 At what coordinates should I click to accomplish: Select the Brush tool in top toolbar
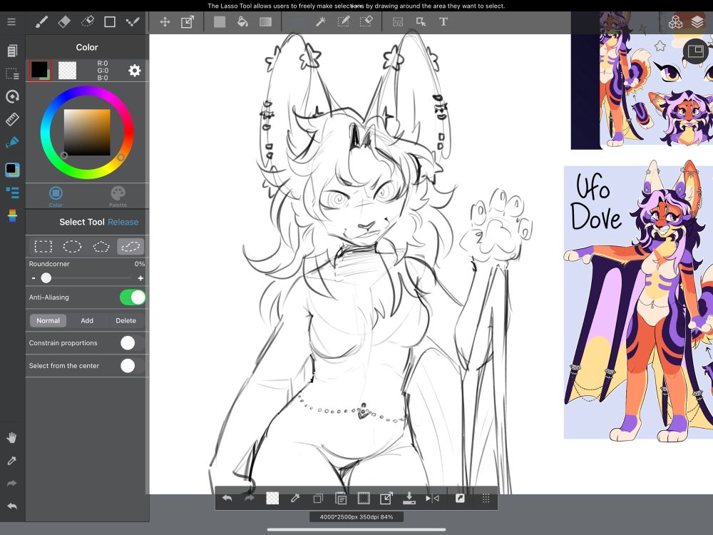point(41,22)
